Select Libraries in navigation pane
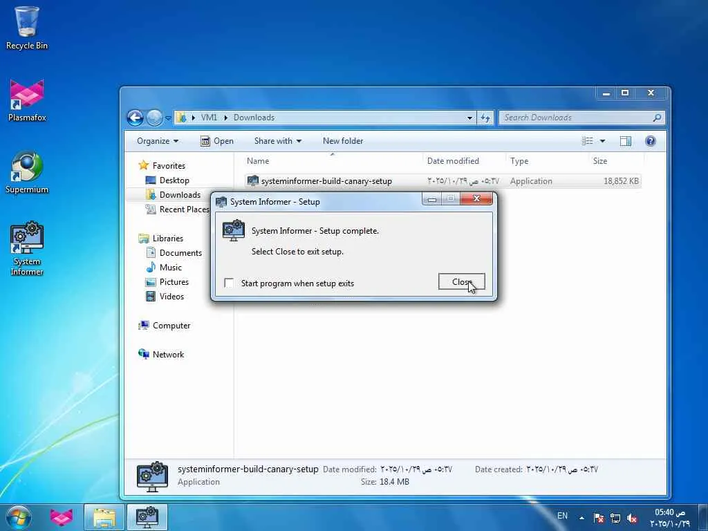 pyautogui.click(x=167, y=239)
